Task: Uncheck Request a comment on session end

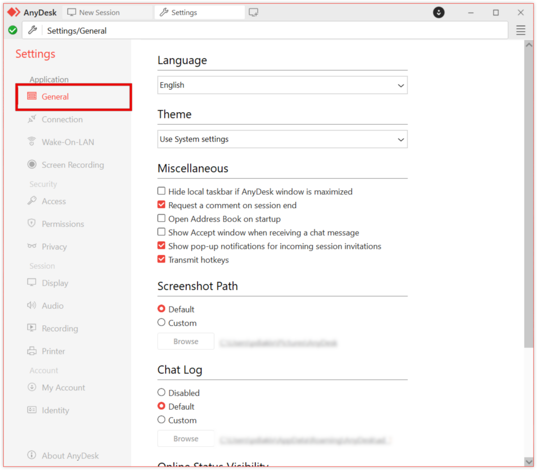Action: click(162, 204)
